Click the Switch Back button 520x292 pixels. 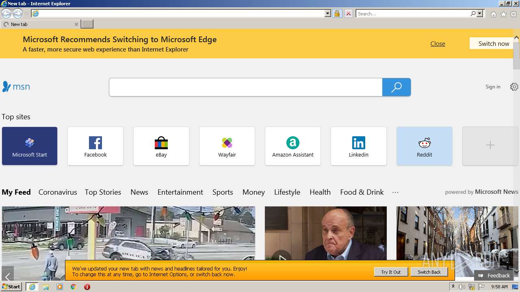point(429,272)
